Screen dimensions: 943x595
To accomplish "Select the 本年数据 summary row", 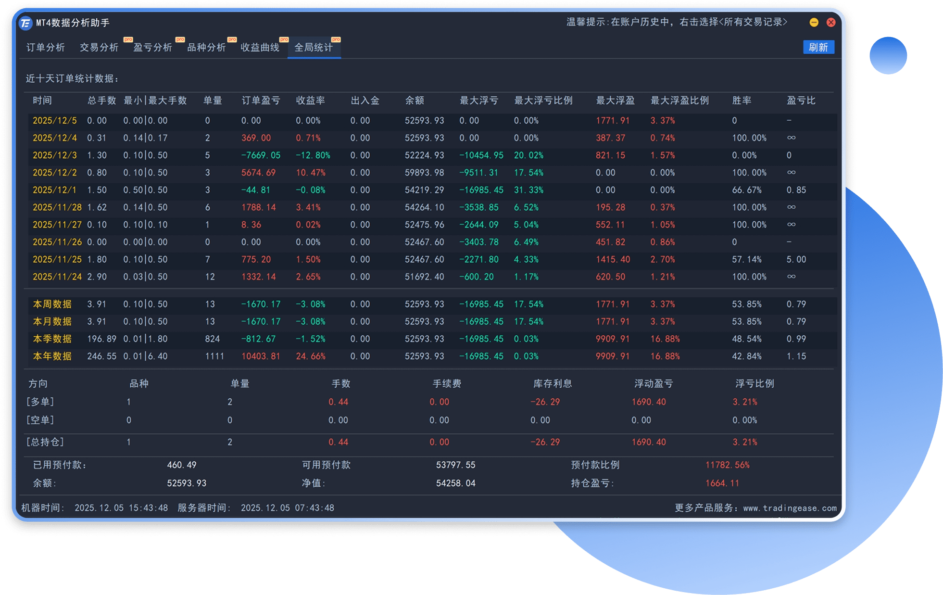I will click(431, 356).
